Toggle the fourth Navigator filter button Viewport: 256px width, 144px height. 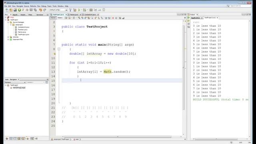[19, 138]
